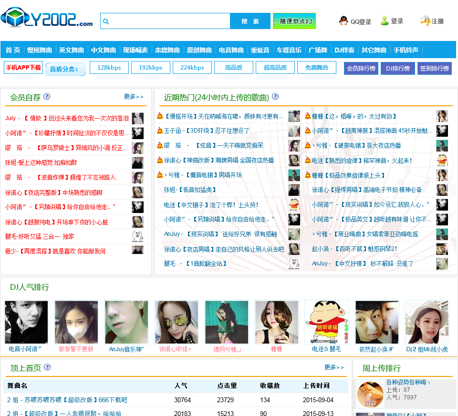Click the QQ penguin login icon

point(343,20)
